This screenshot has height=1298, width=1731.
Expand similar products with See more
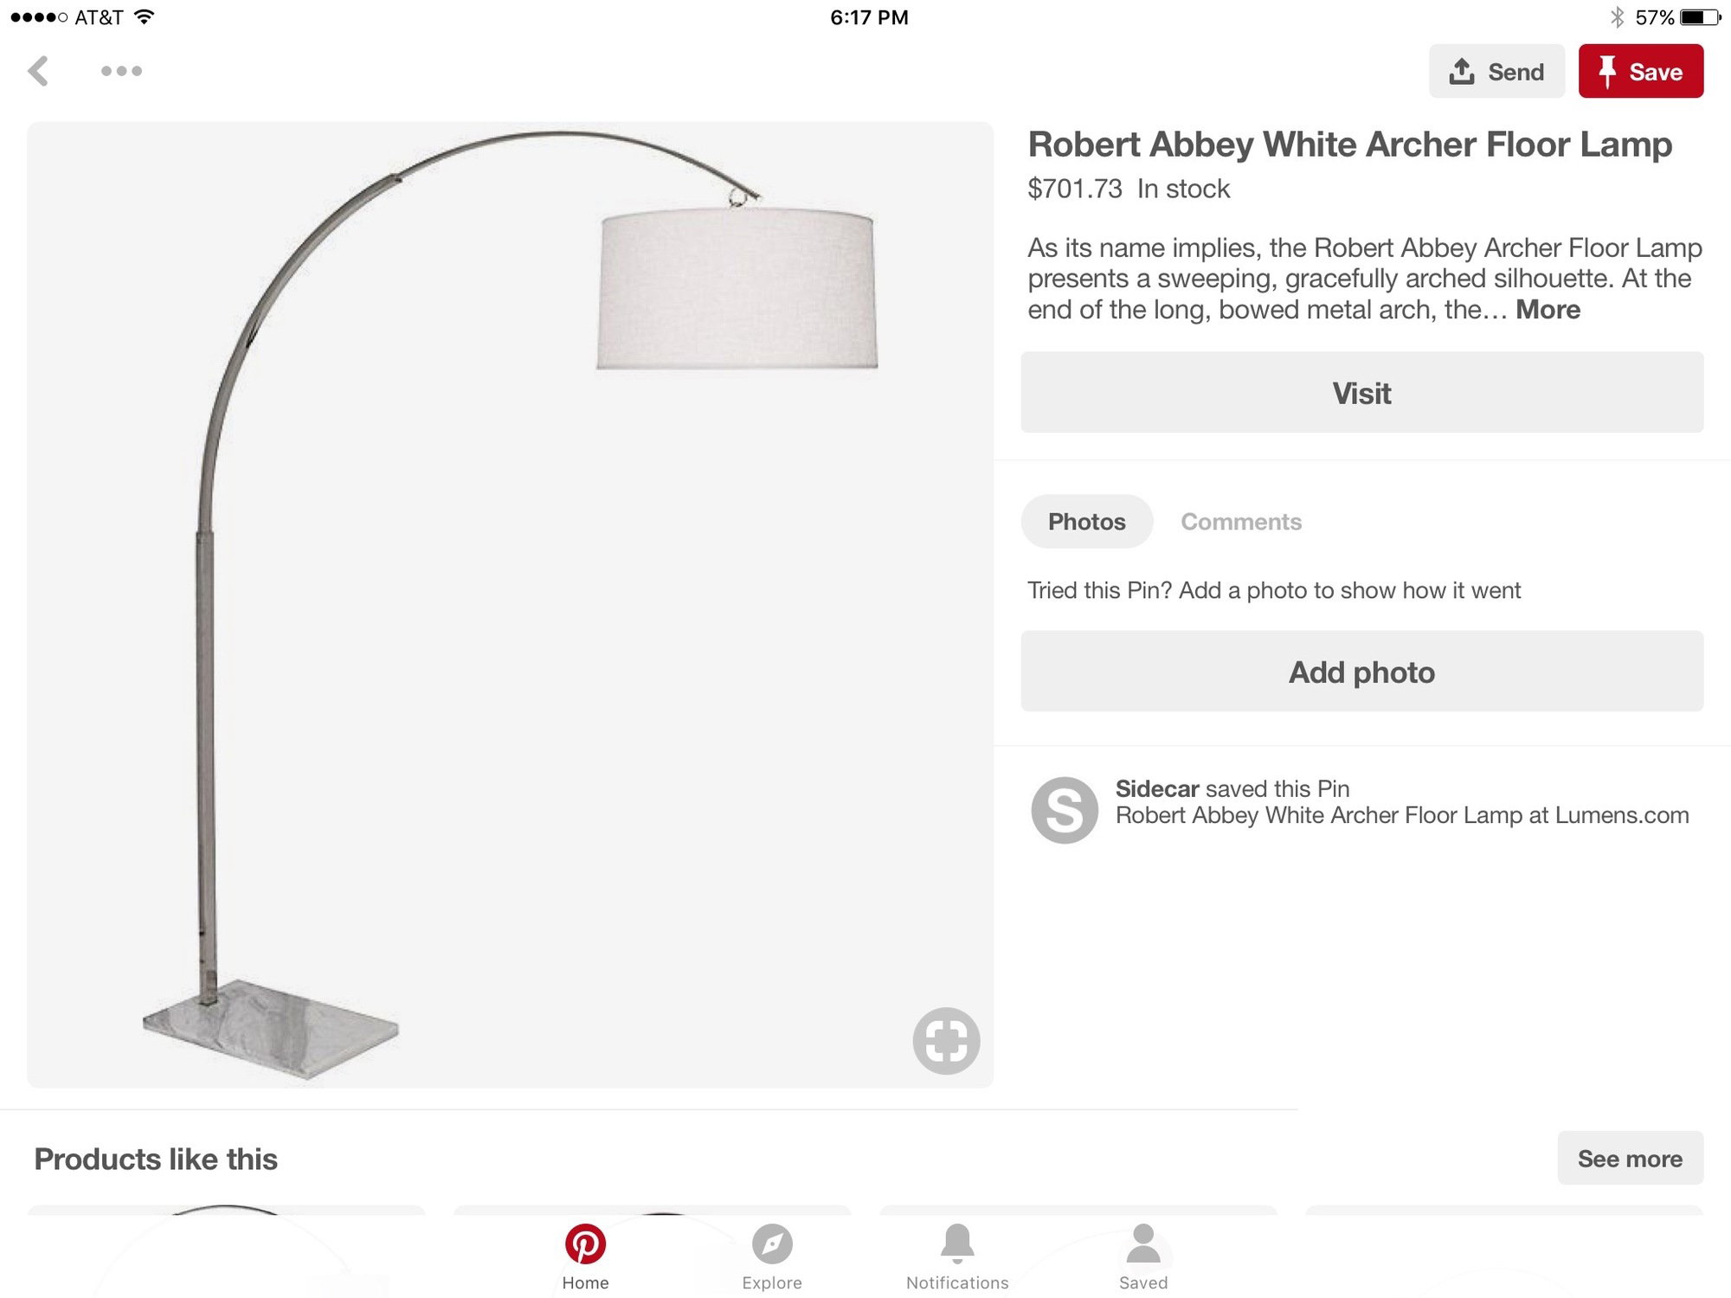1631,1158
